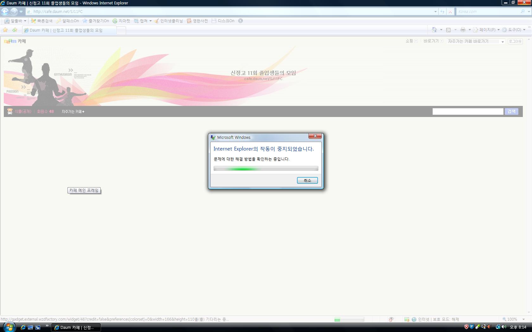The width and height of the screenshot is (532, 332).
Task: Open the recent pages dropdown beside Forward
Action: pos(21,12)
